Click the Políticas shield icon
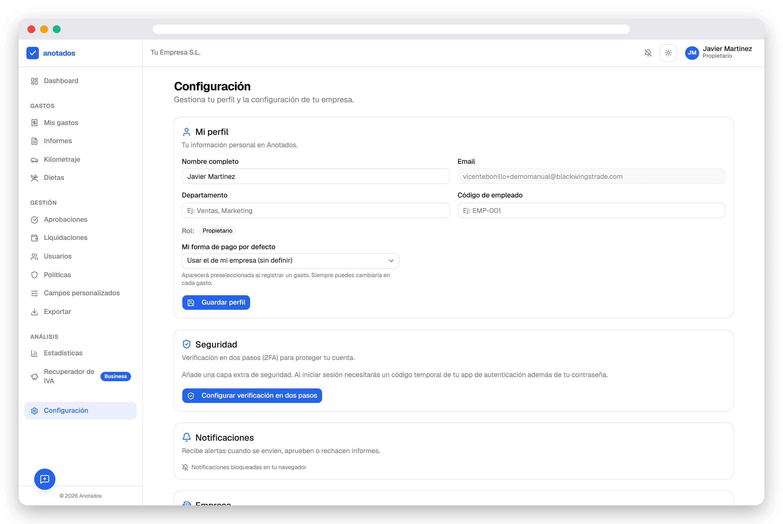Image resolution: width=783 pixels, height=524 pixels. pyautogui.click(x=34, y=275)
